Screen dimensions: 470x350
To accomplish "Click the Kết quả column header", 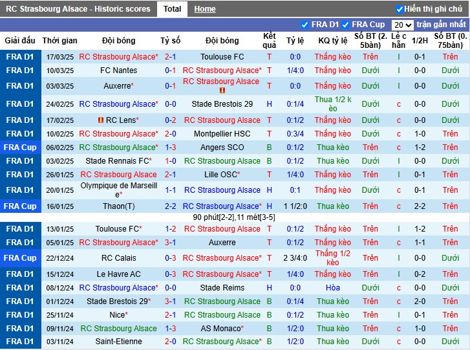I will 269,41.
